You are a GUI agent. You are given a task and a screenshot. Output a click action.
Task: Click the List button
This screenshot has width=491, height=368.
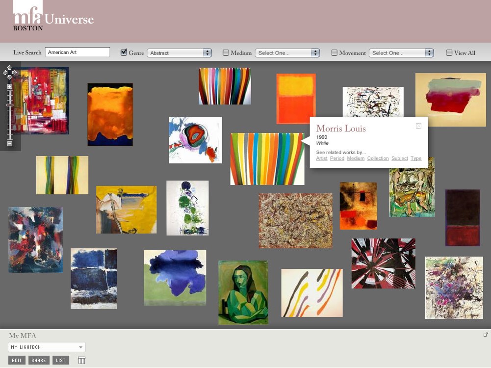[x=60, y=361]
